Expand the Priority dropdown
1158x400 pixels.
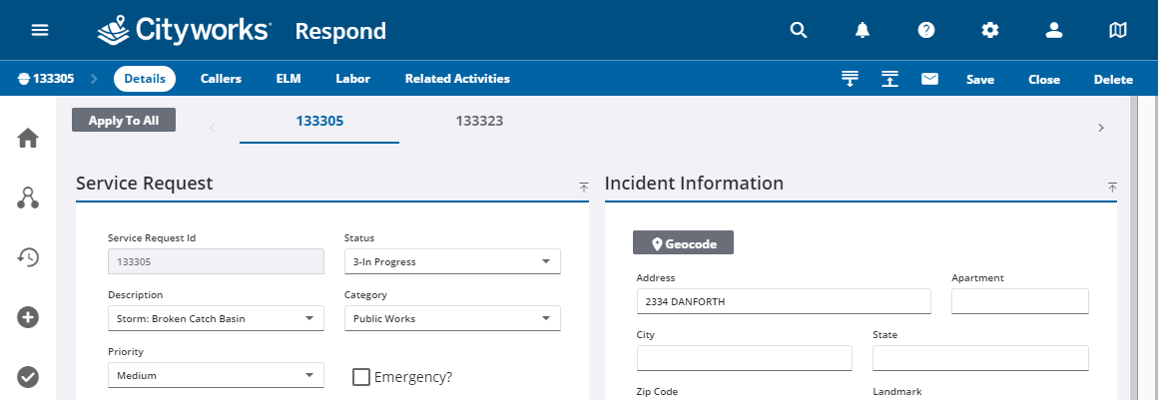coord(308,376)
